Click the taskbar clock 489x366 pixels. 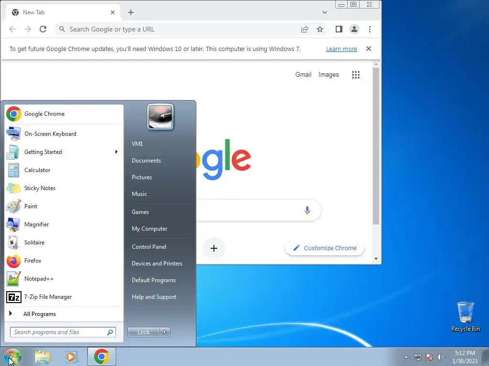click(465, 357)
